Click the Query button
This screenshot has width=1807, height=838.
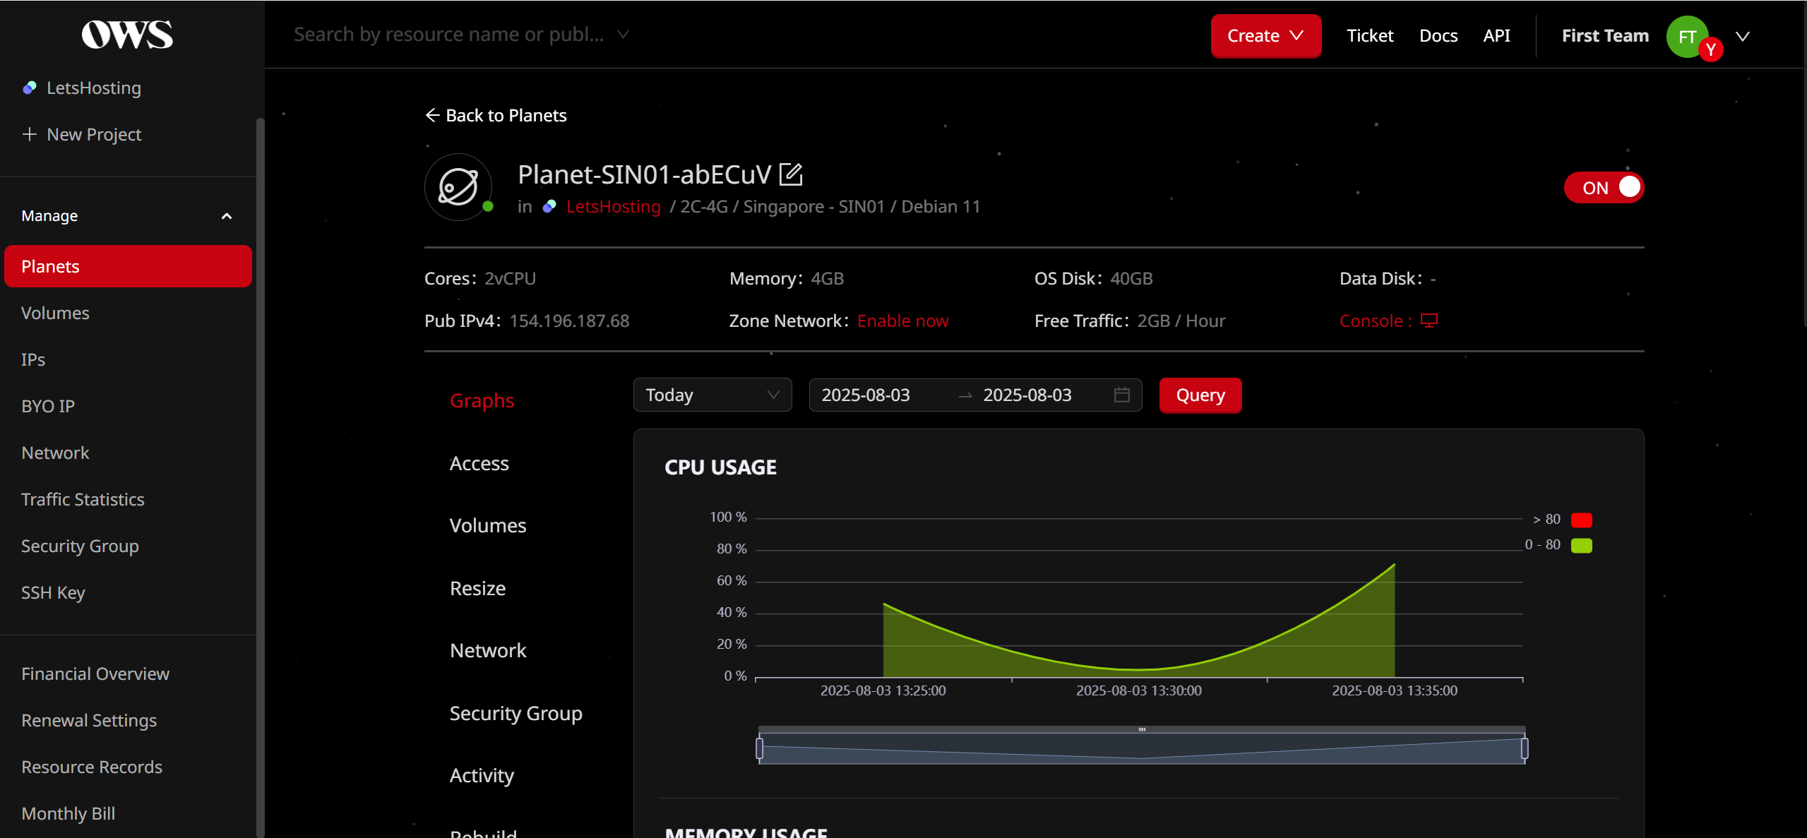pyautogui.click(x=1200, y=395)
